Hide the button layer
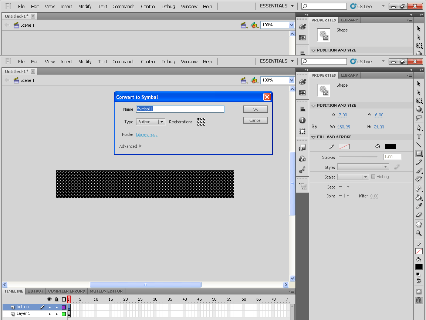426x320 pixels. [50, 307]
